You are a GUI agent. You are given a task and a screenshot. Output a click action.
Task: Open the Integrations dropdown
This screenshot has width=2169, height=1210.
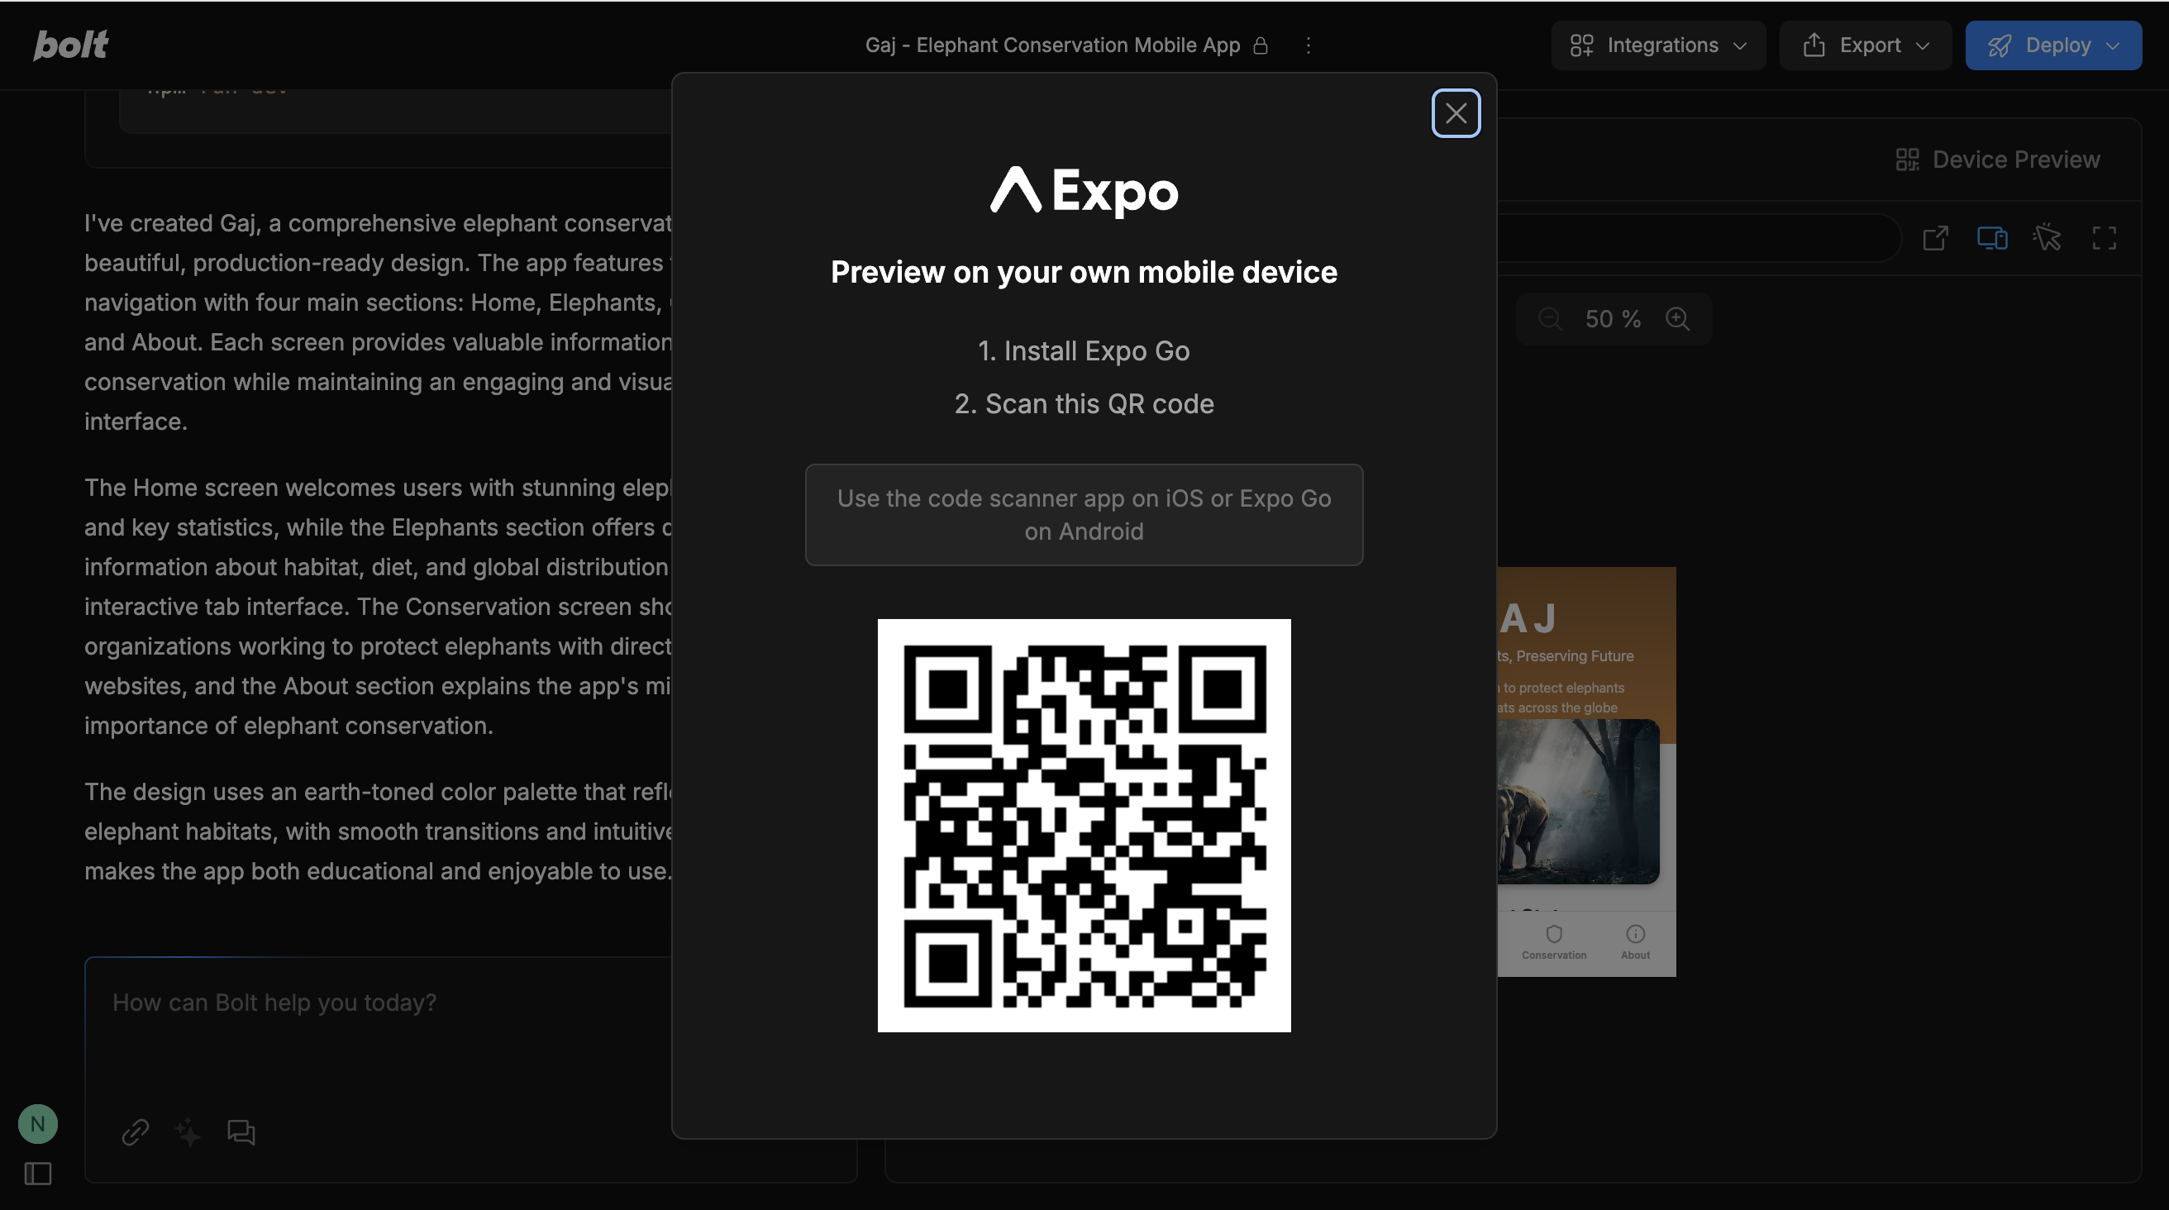[x=1658, y=45]
